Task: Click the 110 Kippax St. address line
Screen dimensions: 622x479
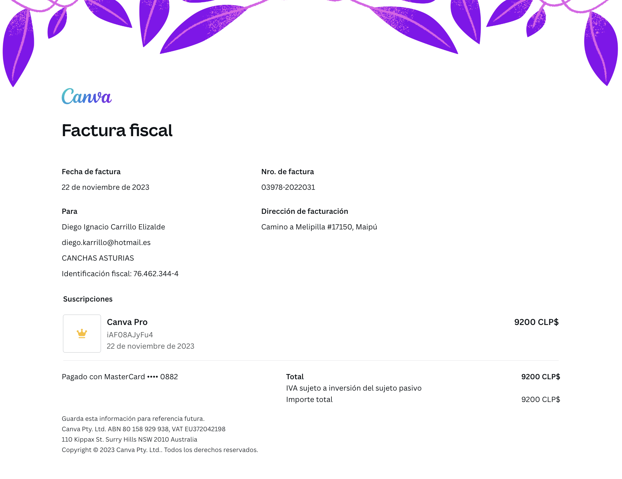Action: tap(129, 439)
